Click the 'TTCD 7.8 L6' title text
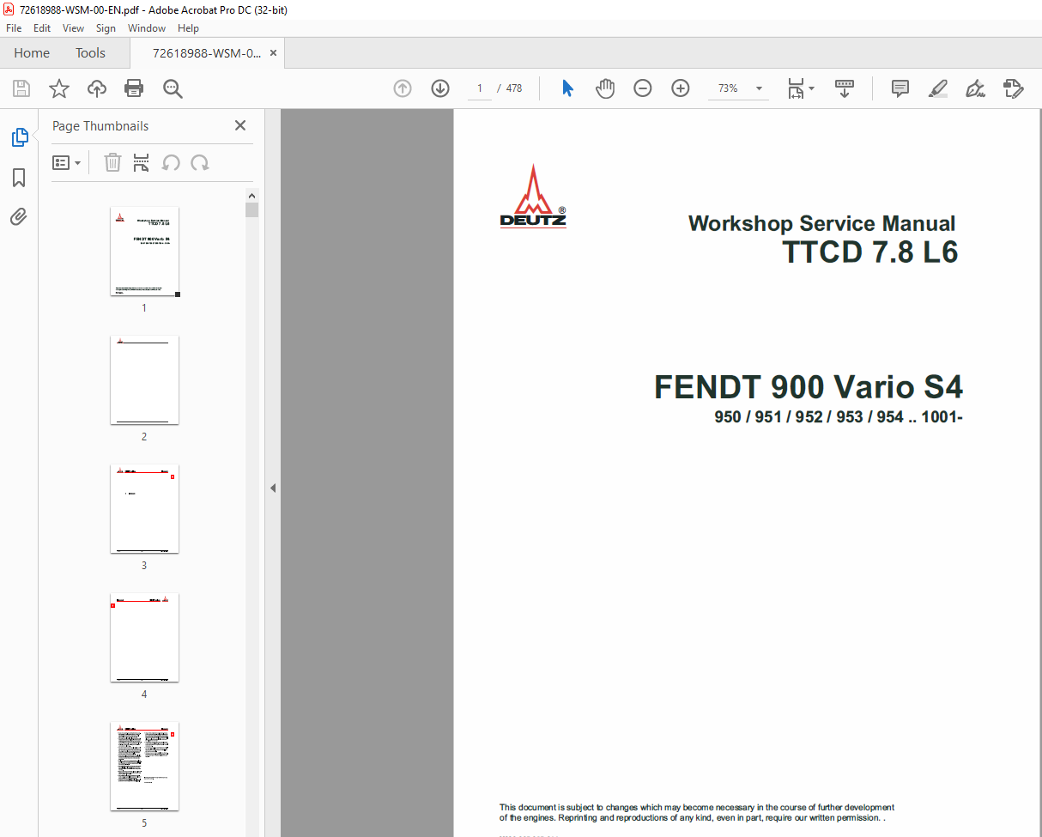This screenshot has width=1042, height=837. pos(870,252)
